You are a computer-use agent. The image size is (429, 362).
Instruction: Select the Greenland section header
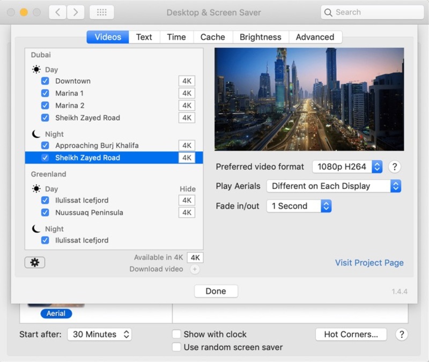click(48, 174)
